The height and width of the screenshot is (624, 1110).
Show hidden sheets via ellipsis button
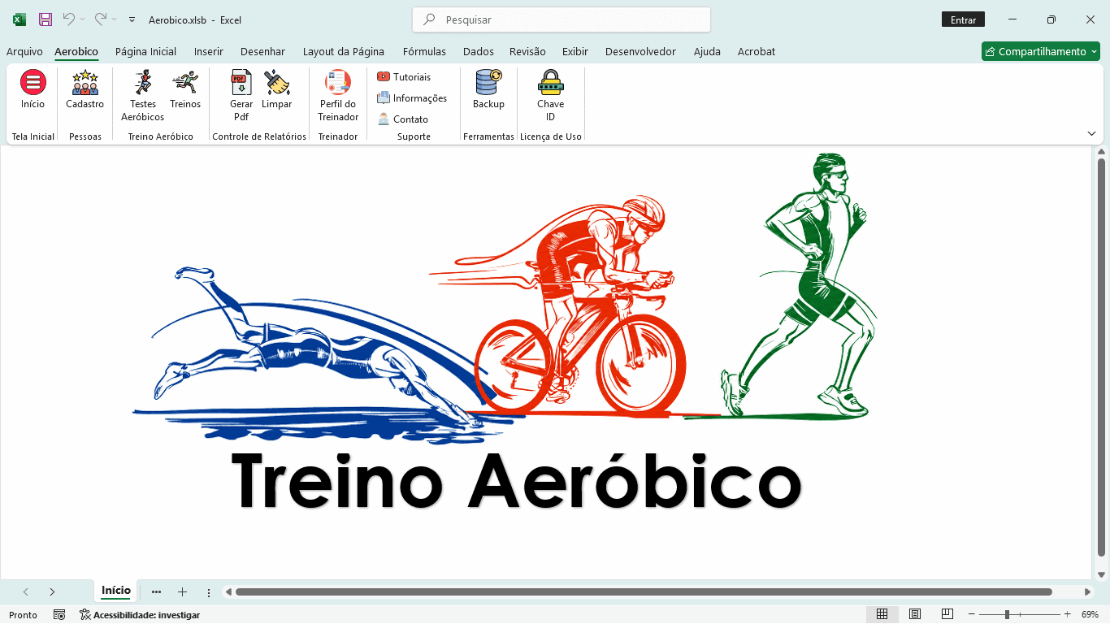[x=156, y=592]
